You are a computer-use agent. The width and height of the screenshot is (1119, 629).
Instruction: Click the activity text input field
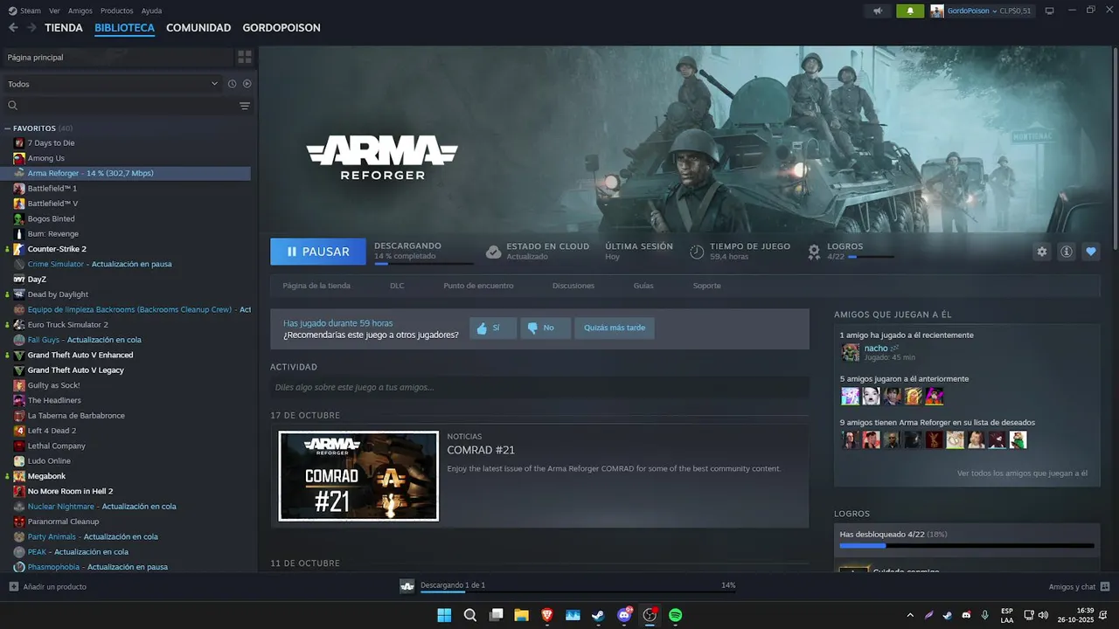539,387
